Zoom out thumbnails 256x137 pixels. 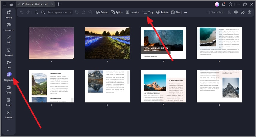tap(36, 12)
